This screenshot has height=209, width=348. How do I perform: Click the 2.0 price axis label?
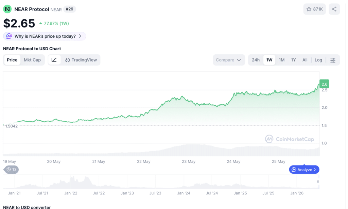pos(324,108)
